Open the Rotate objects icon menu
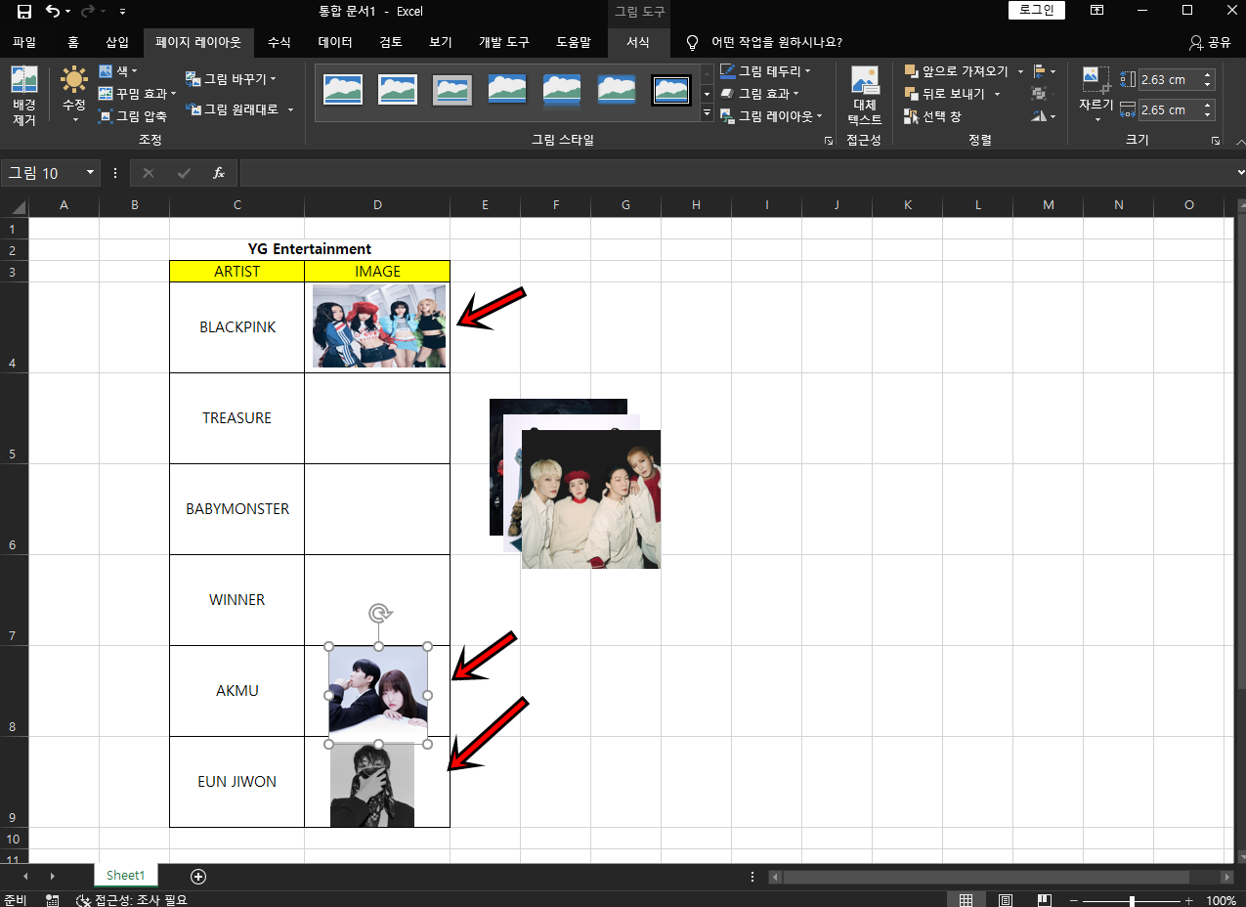 [1044, 116]
